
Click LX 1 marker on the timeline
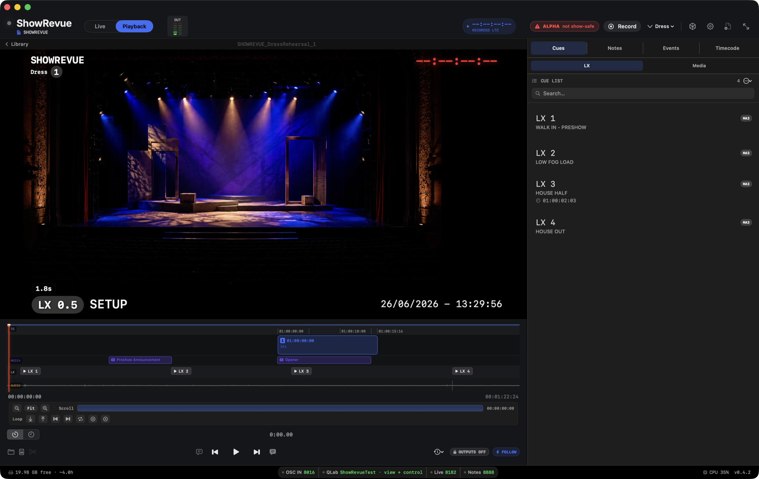pos(30,371)
